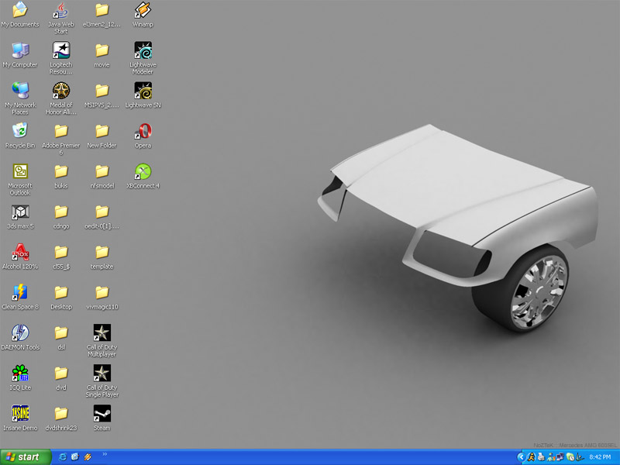The image size is (620, 465).
Task: Show hidden system tray icons
Action: point(521,457)
